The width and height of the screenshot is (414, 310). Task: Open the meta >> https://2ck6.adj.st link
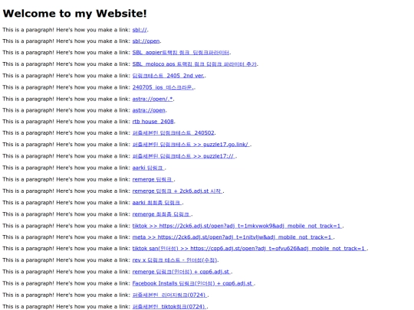(233, 237)
